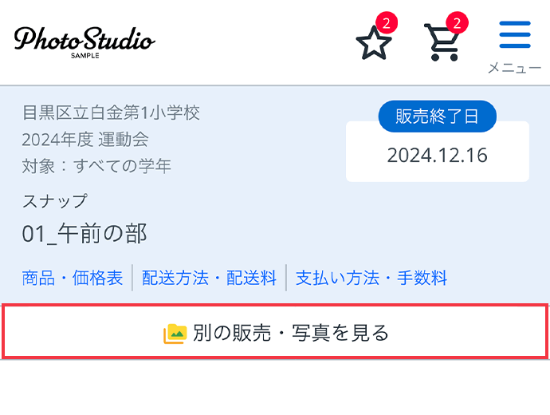Click the blue 販売終了日 label
Image resolution: width=550 pixels, height=415 pixels.
(438, 117)
